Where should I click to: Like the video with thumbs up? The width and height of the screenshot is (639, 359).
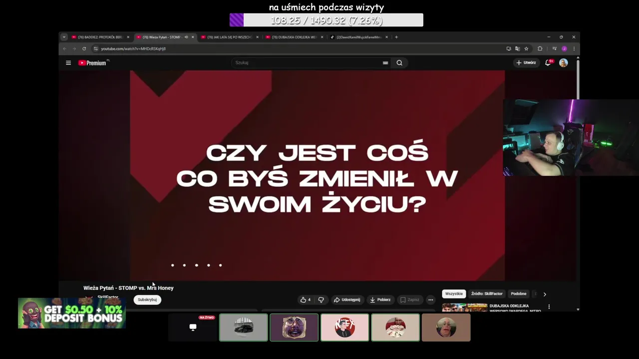coord(305,300)
